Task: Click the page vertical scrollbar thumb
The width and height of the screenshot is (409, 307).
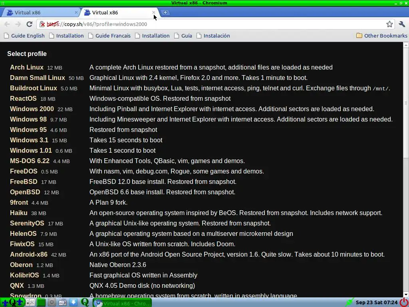Action: tap(406, 103)
